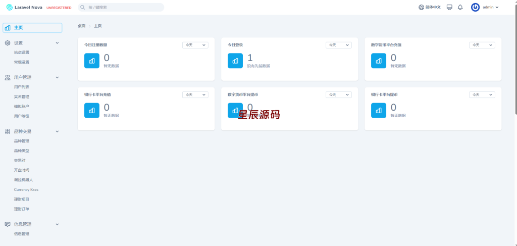
Task: Select 主页 in the sidebar
Action: click(32, 28)
